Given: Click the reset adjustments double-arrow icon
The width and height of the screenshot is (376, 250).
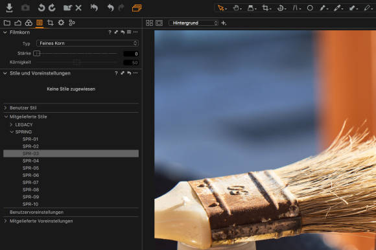Looking at the screenshot, I should (x=94, y=8).
